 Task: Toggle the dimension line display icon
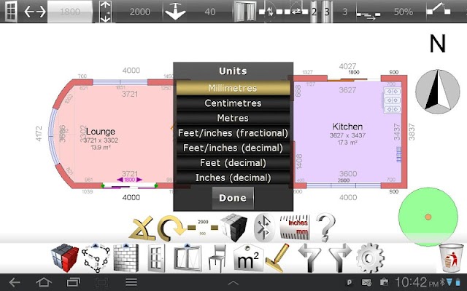(203, 228)
